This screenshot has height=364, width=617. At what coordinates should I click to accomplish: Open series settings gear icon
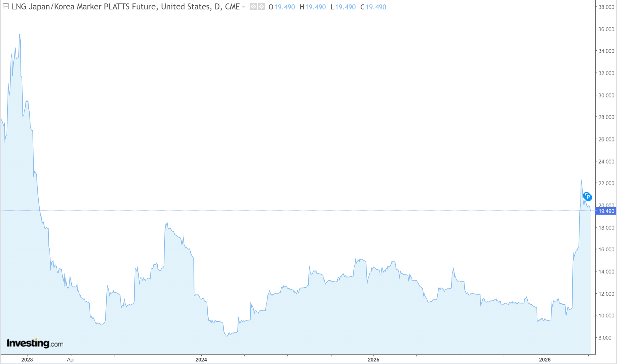click(261, 7)
